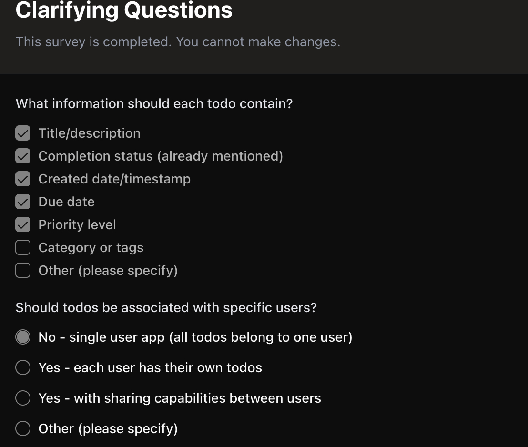
Task: Click the Category or tags label text
Action: [x=91, y=247]
